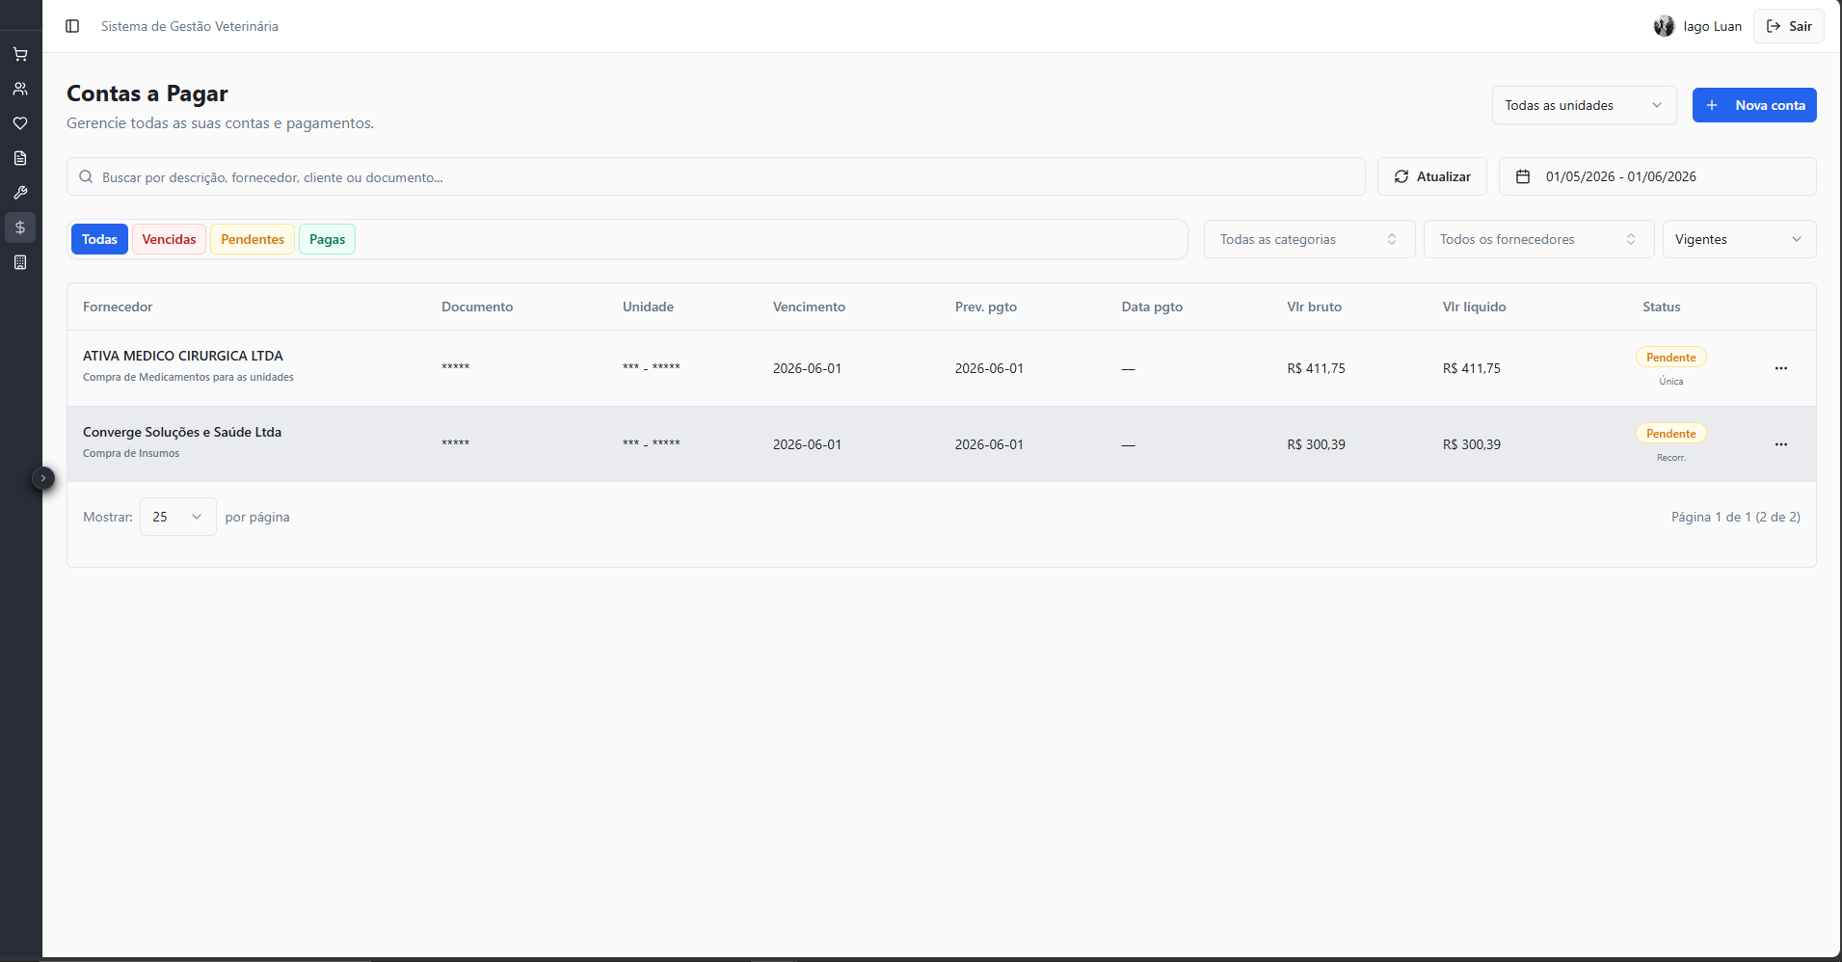Click the Status column header
The image size is (1842, 962).
click(1662, 307)
